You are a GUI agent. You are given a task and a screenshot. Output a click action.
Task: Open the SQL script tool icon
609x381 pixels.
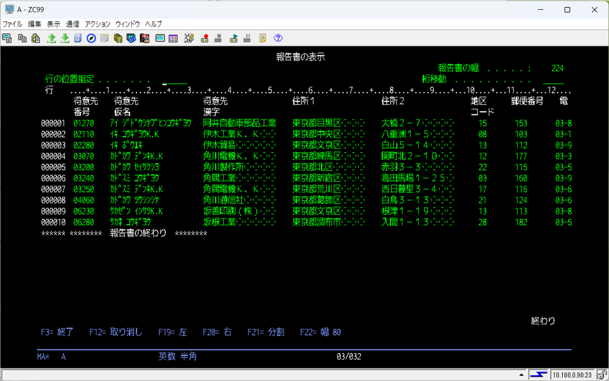pos(145,38)
